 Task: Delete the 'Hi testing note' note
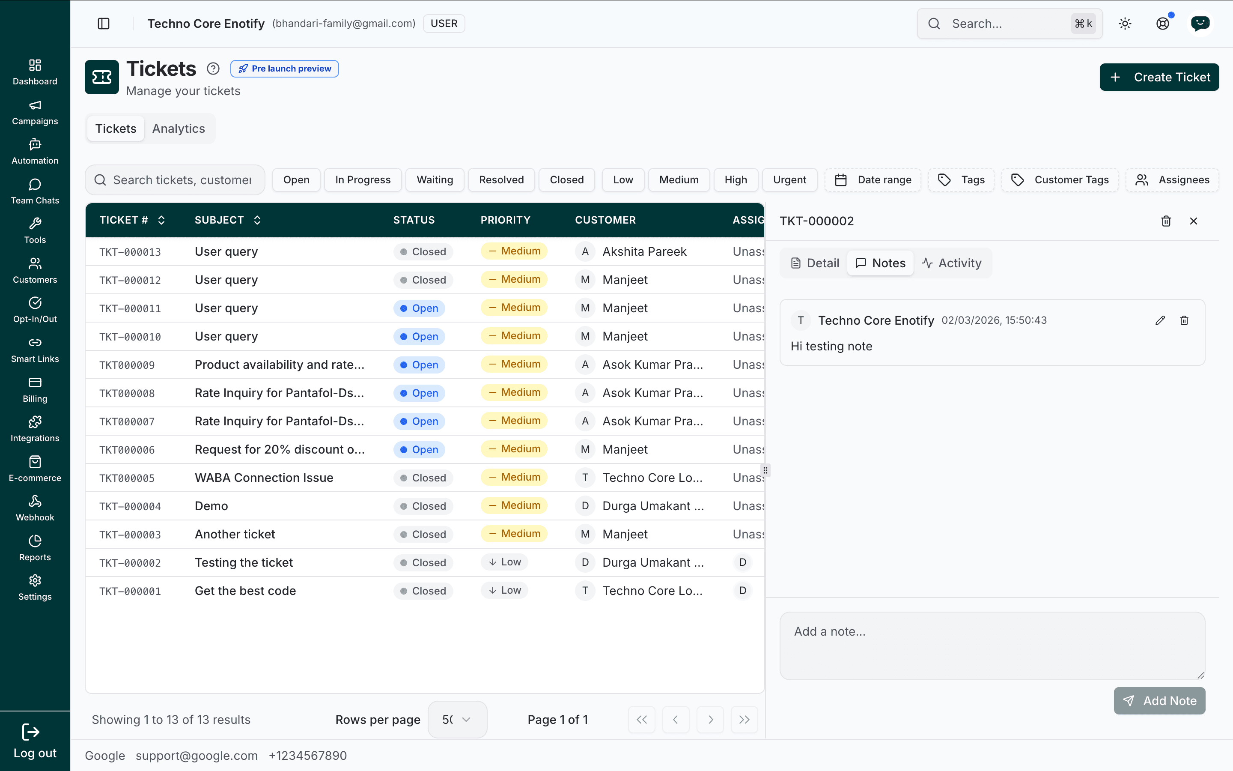[x=1184, y=320]
